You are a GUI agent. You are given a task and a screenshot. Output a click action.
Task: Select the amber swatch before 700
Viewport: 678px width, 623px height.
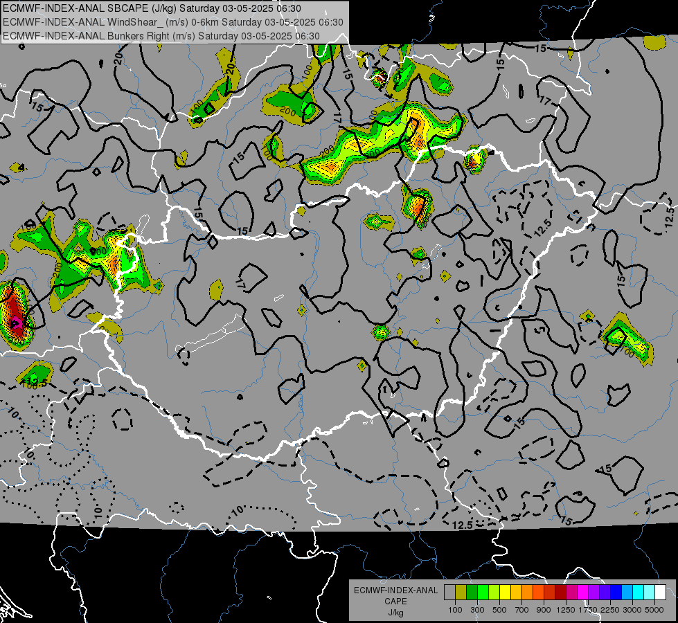pos(516,593)
